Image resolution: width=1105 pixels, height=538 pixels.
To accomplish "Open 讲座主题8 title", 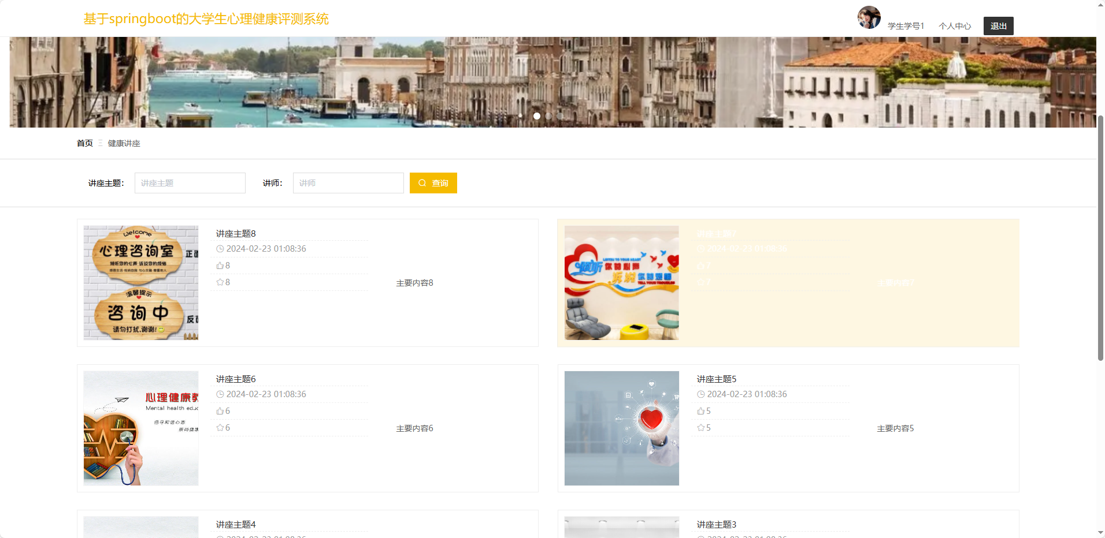I will click(x=236, y=234).
